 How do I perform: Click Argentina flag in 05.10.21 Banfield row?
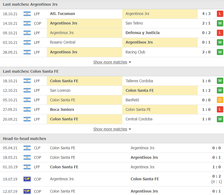27,100
